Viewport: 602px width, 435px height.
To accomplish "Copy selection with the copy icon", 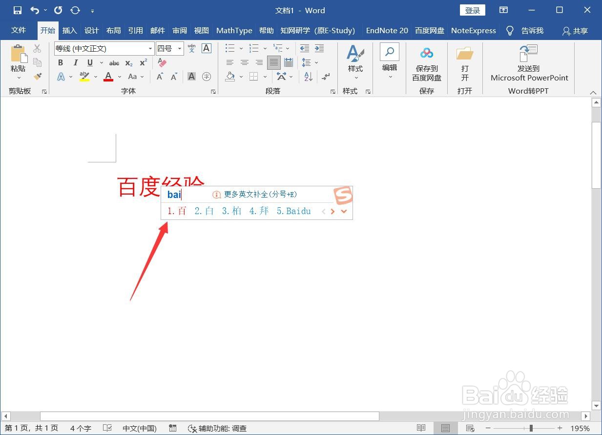I will click(37, 62).
